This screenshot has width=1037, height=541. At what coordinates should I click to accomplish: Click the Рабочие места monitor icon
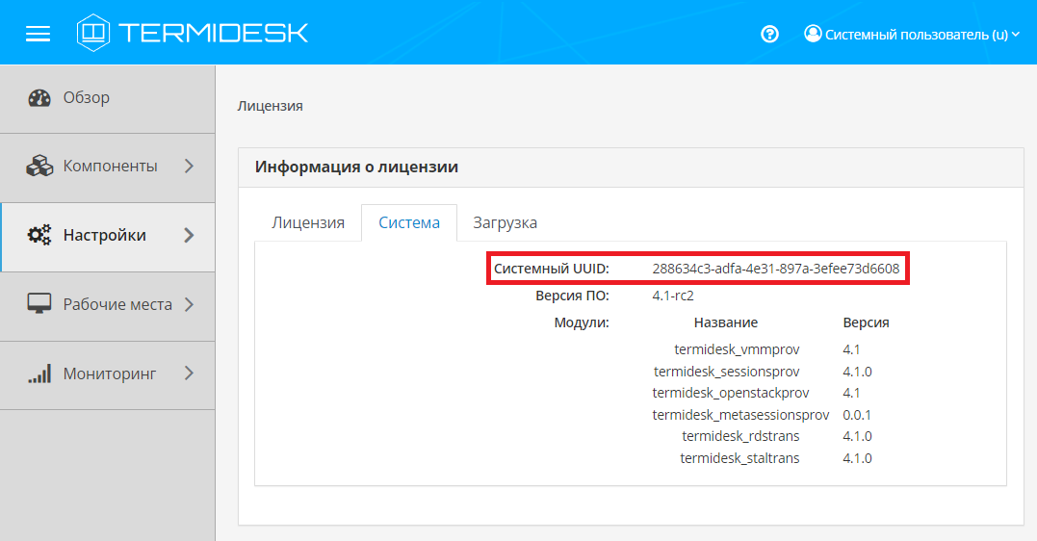39,305
